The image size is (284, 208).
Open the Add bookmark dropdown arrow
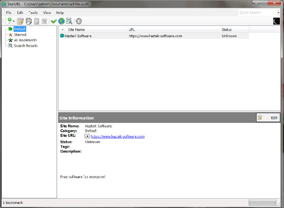(14, 21)
